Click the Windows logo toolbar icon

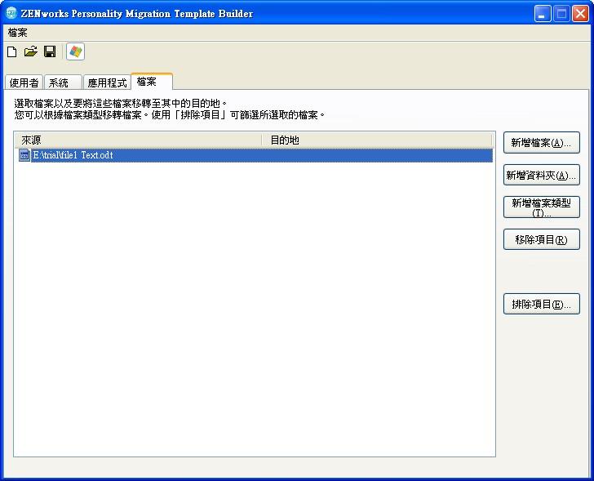point(75,51)
